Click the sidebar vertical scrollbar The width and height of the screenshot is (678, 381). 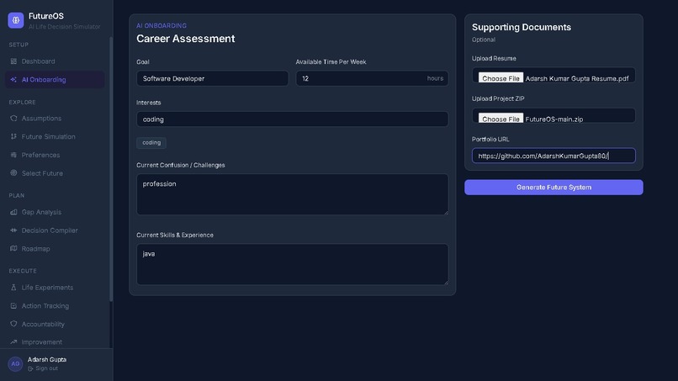click(111, 169)
